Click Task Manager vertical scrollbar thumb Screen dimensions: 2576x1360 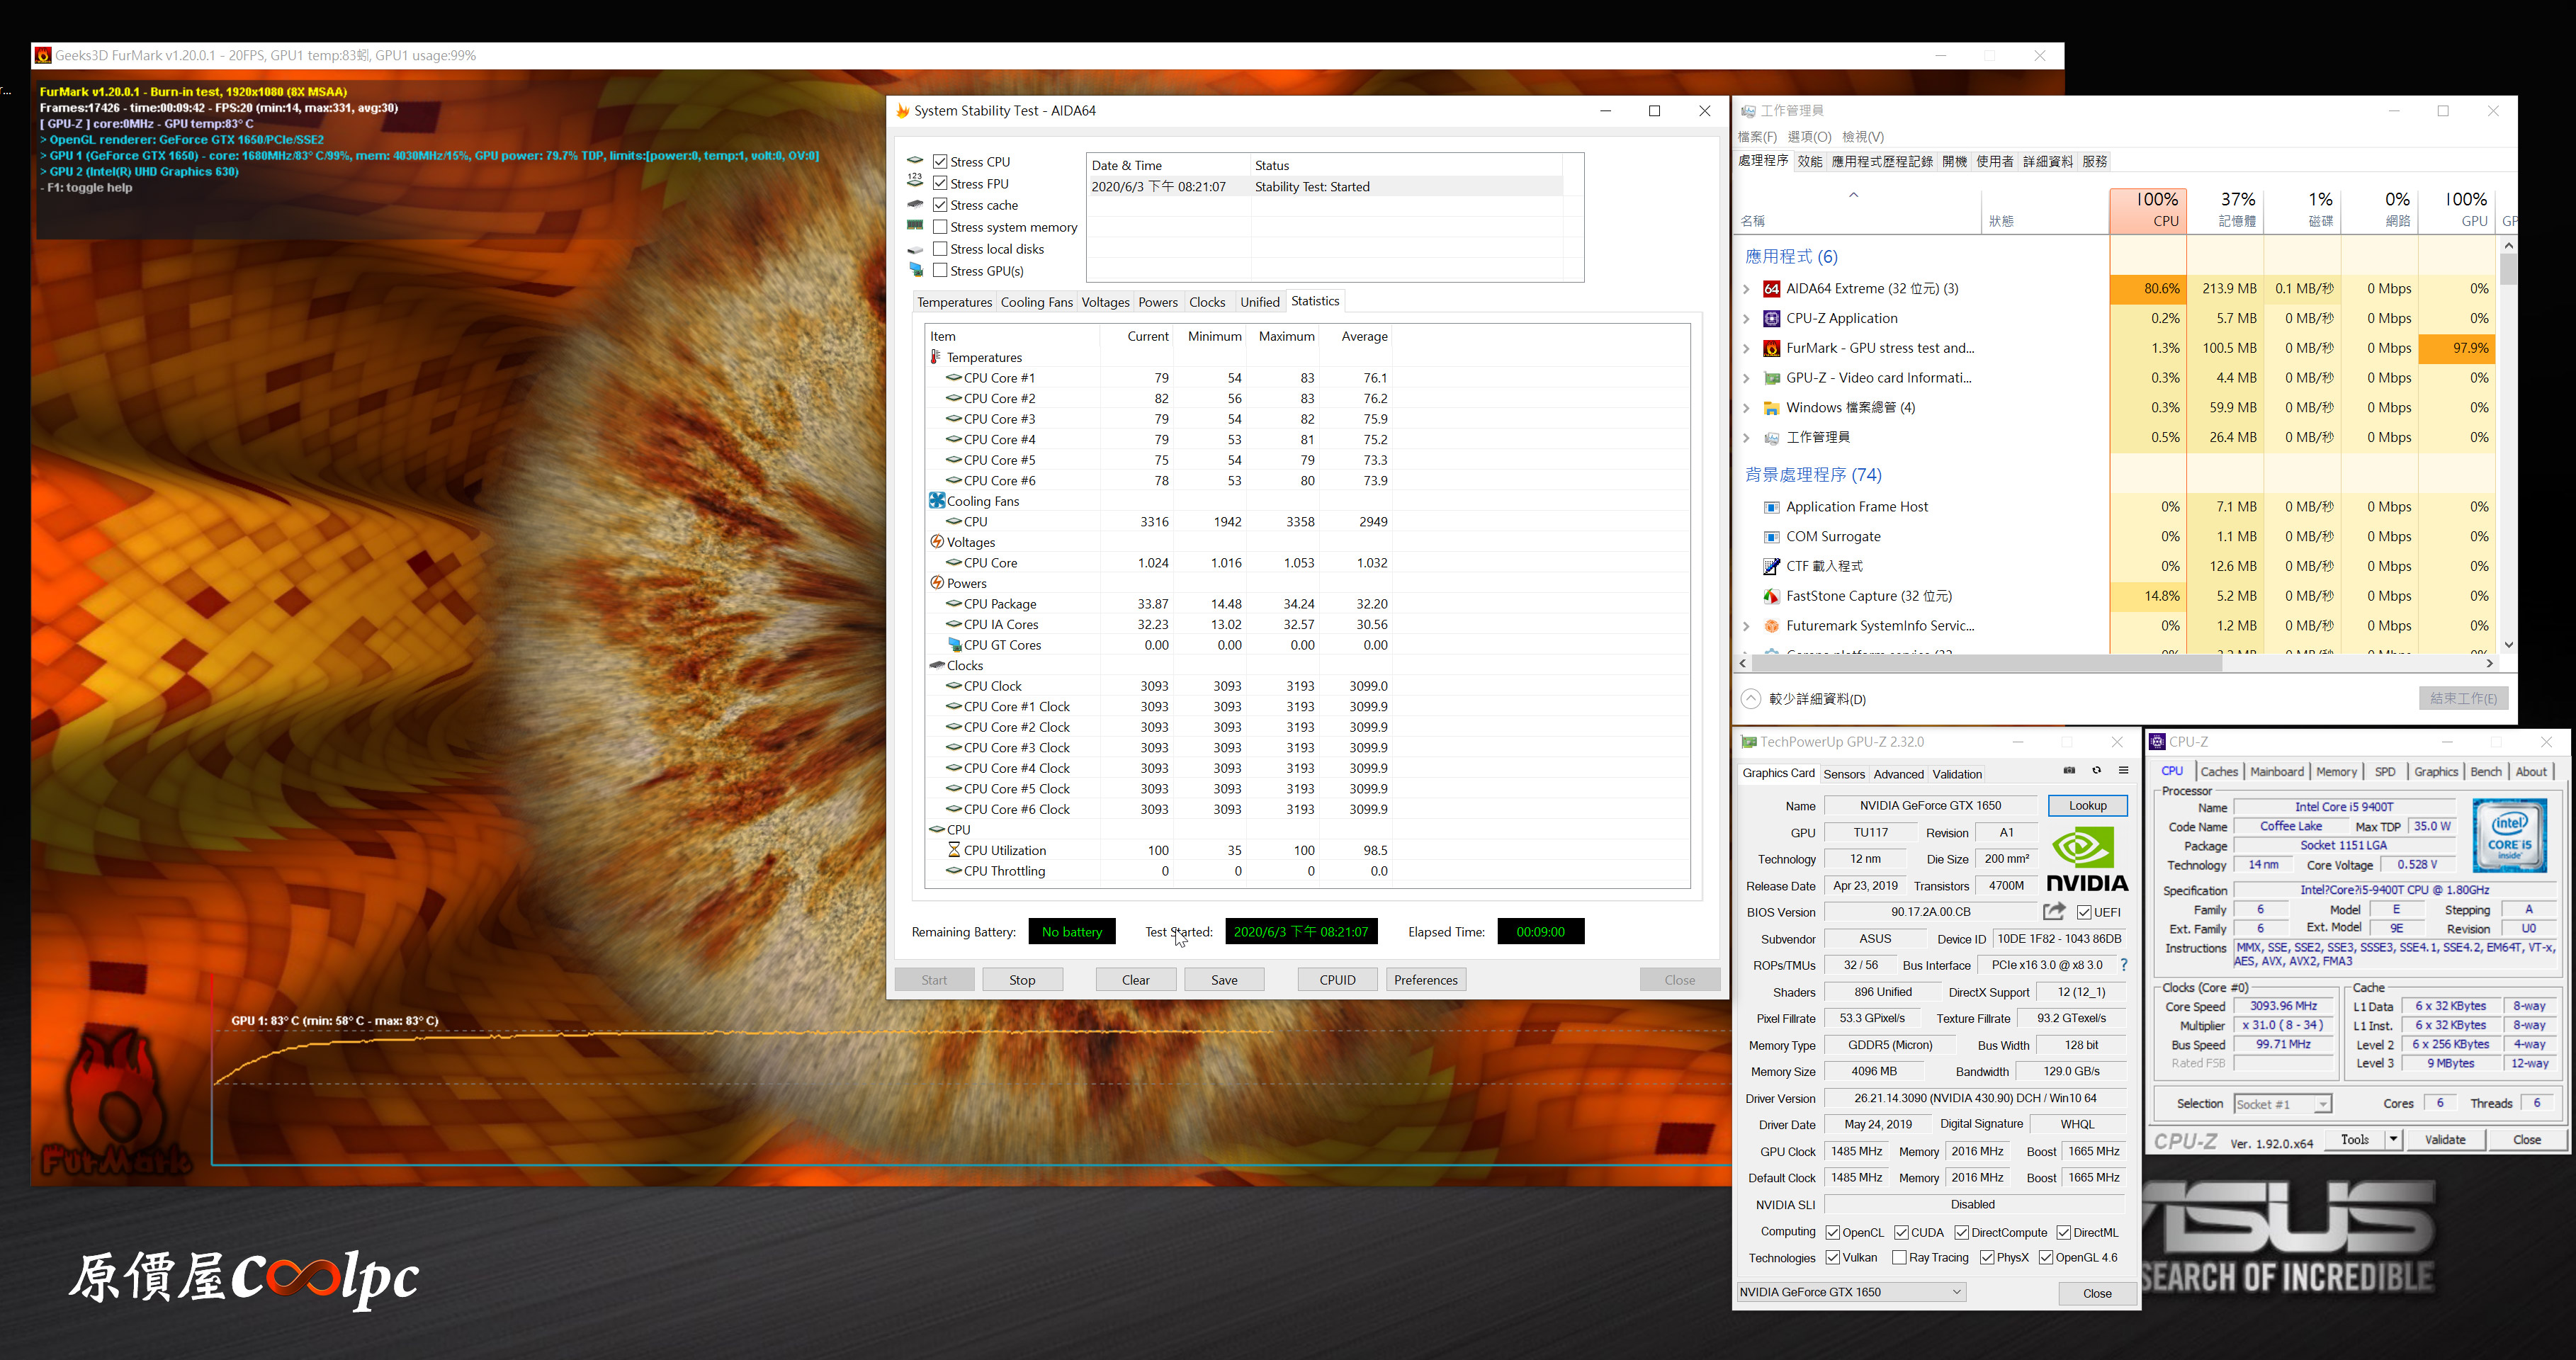tap(2508, 270)
